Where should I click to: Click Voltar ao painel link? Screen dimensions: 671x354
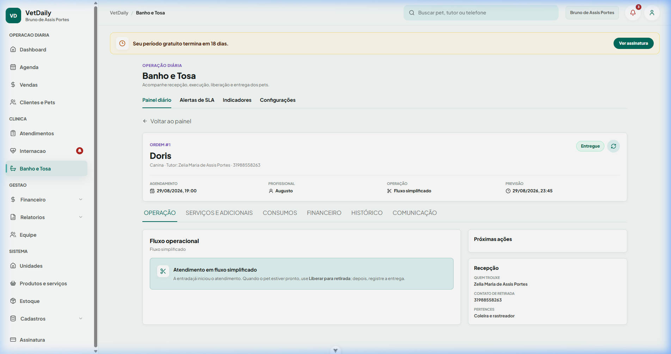[x=167, y=121]
